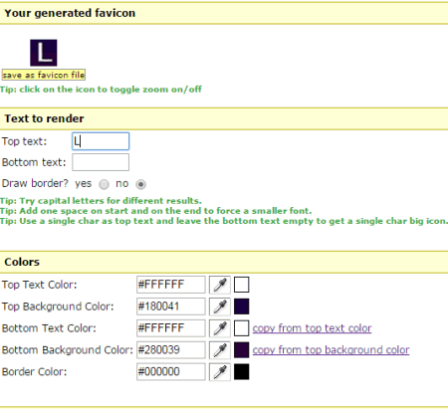
Task: Open Bottom Text Color white swatch
Action: pyautogui.click(x=242, y=328)
